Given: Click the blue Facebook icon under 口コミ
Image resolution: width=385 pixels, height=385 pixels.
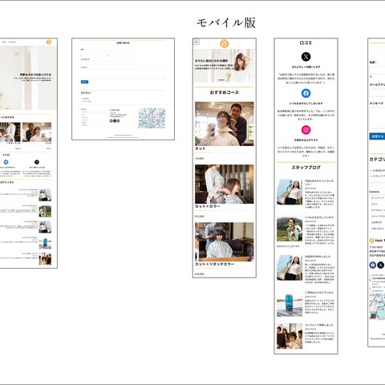Looking at the screenshot, I should point(306,93).
